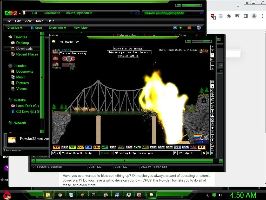Viewport: 266px width, 200px height.
Task: Click the Search asuhzuyqfvcqdbifc field
Action: coord(173,13)
